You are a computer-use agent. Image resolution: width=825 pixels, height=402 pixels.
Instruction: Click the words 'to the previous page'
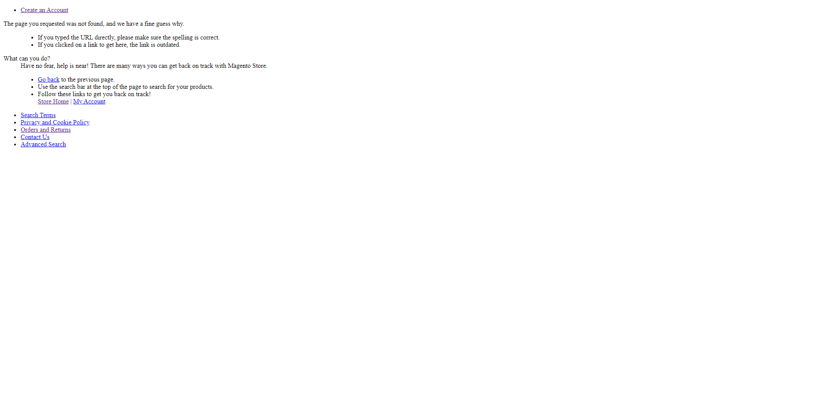pos(88,79)
